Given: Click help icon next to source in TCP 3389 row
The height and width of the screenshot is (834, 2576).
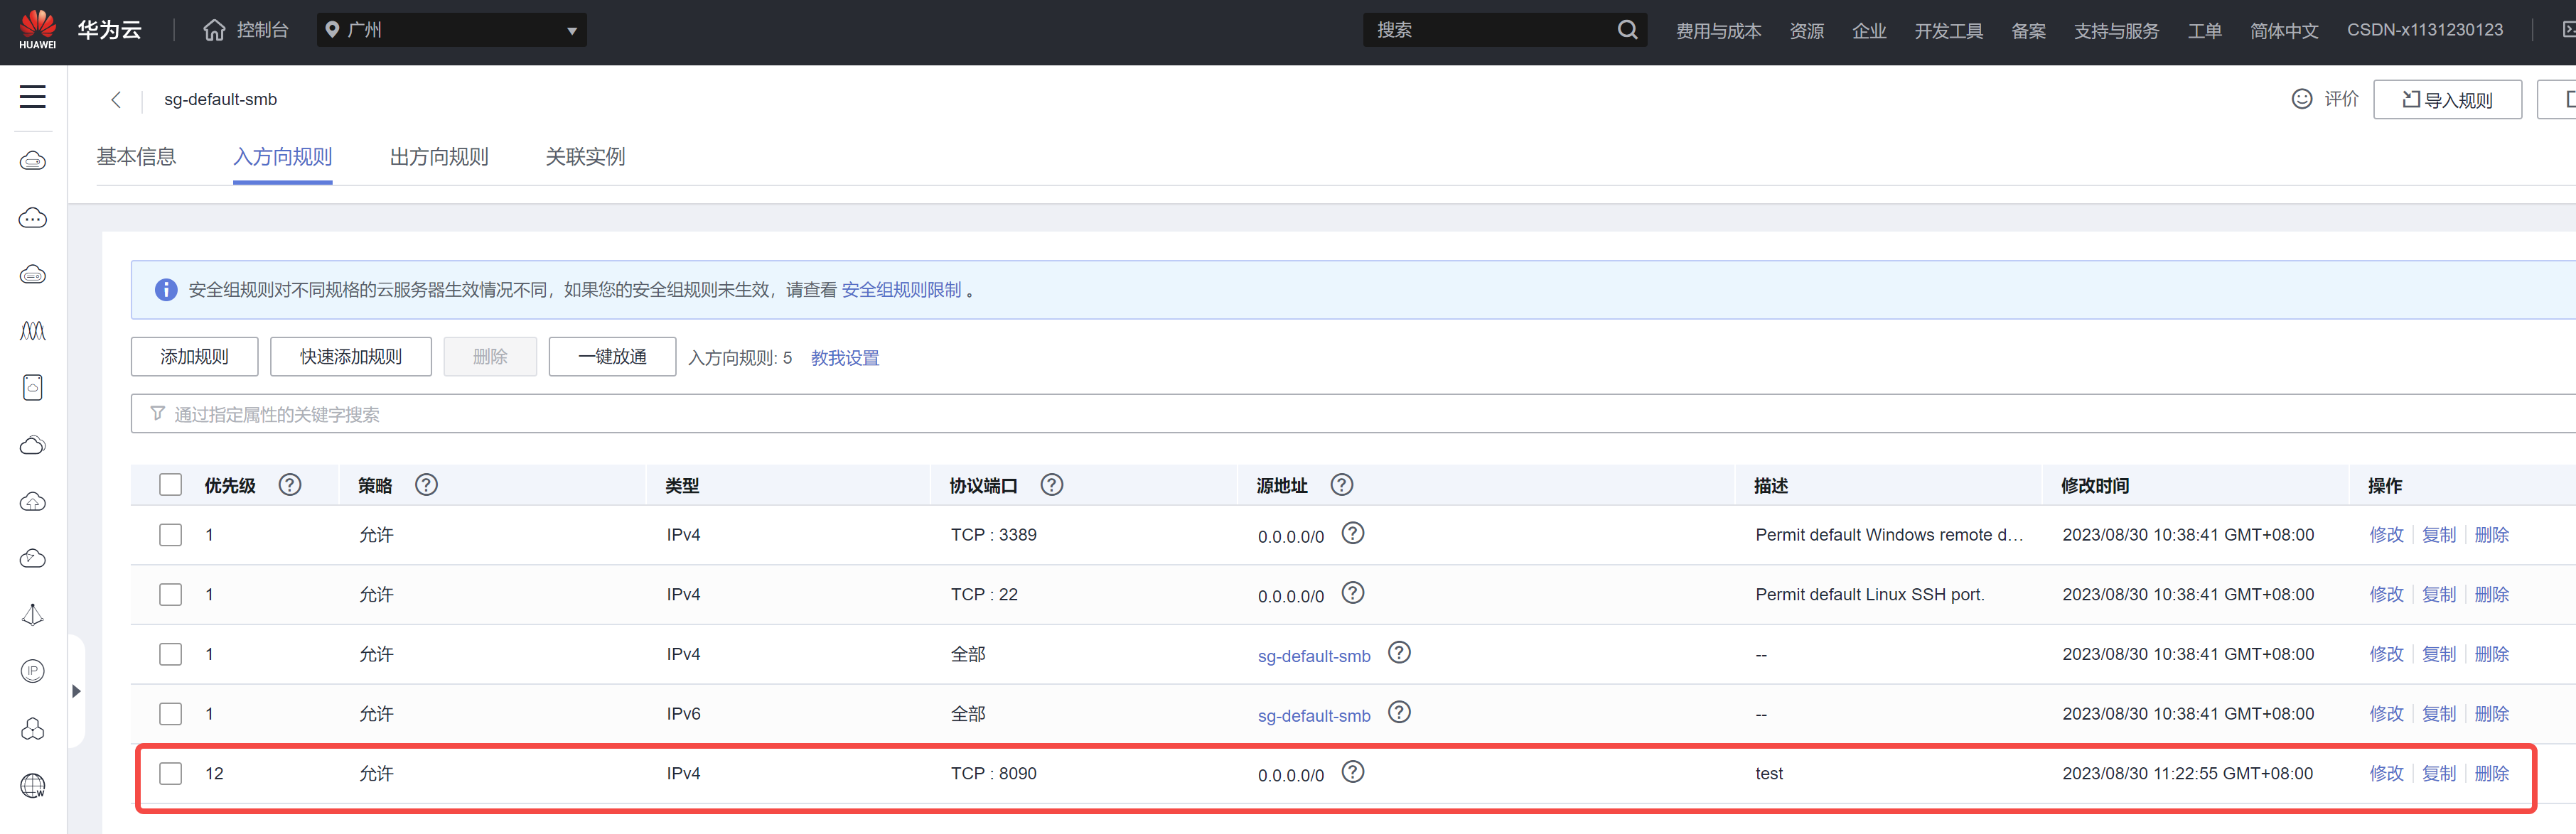Looking at the screenshot, I should [x=1352, y=533].
